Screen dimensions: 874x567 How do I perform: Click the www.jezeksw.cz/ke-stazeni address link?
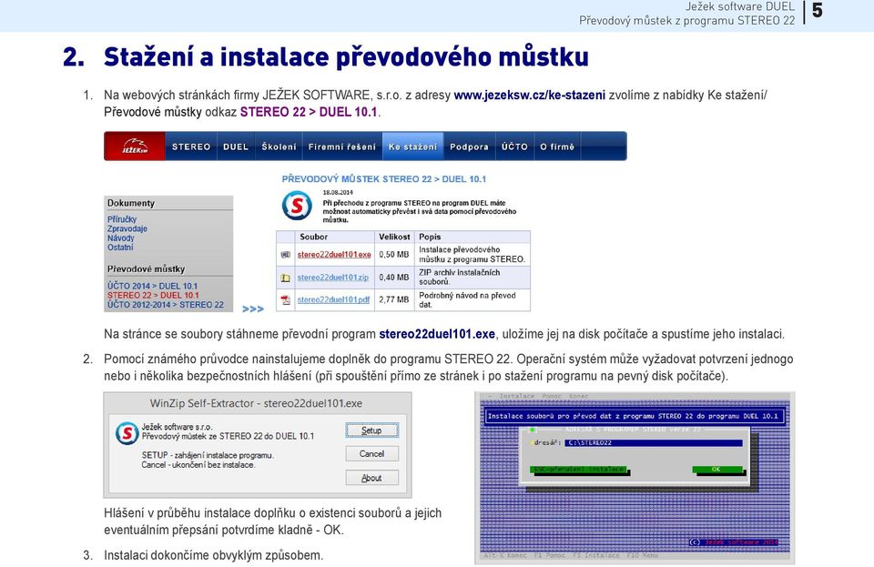click(530, 96)
